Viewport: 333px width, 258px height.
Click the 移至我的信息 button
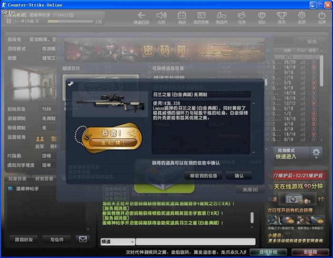[x=204, y=175]
